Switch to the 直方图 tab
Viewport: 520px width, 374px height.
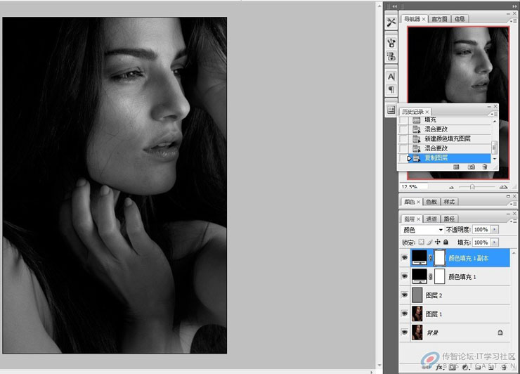[440, 19]
